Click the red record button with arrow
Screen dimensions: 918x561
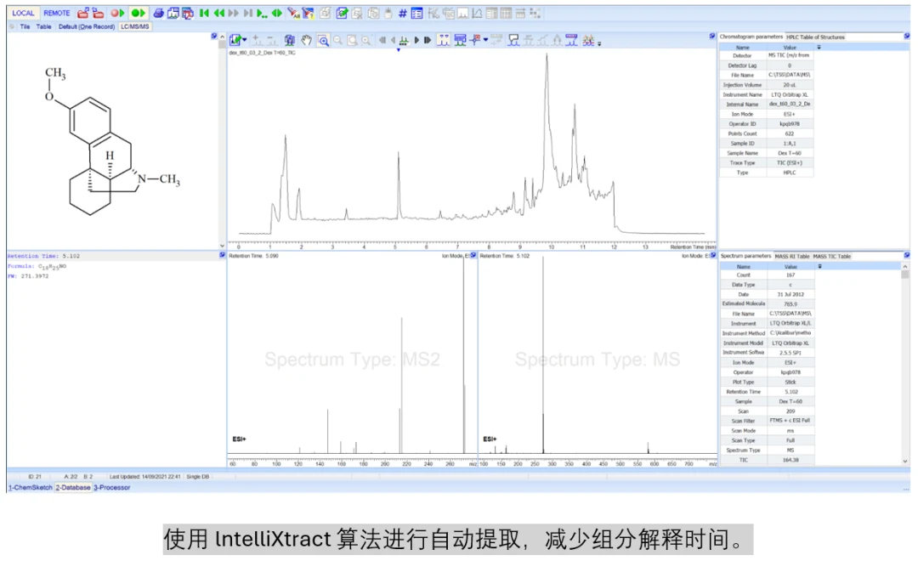coord(117,13)
